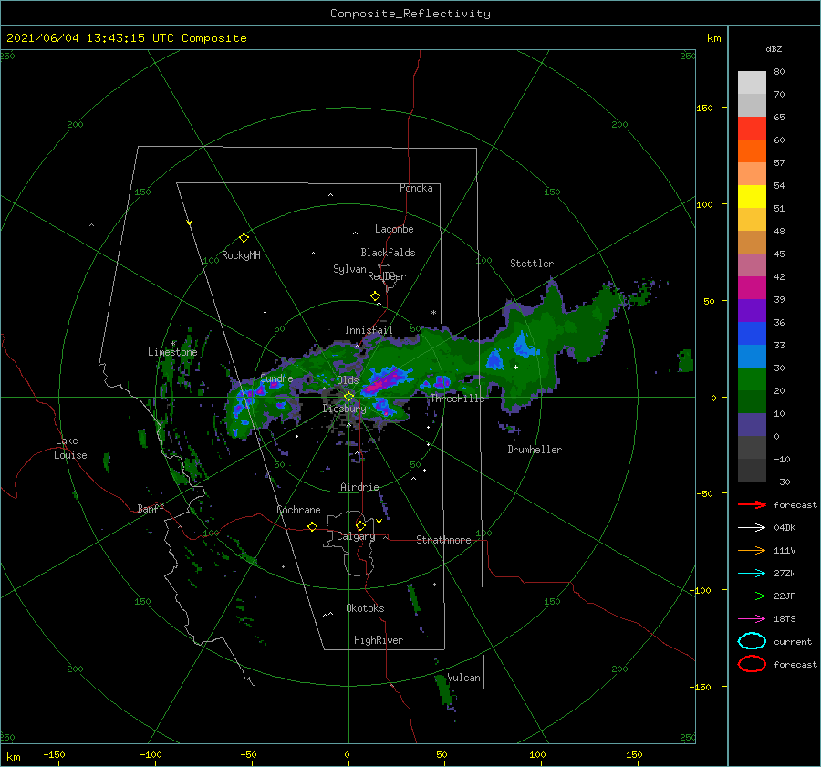Click the yellow diamond marker above Calgary
The width and height of the screenshot is (821, 767).
click(360, 525)
